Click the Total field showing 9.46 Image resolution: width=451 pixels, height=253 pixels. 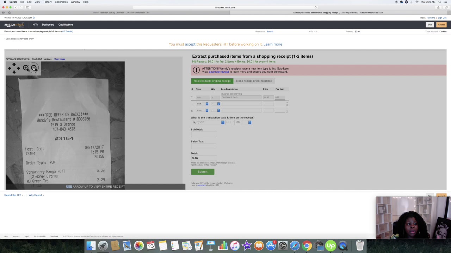[204, 158]
